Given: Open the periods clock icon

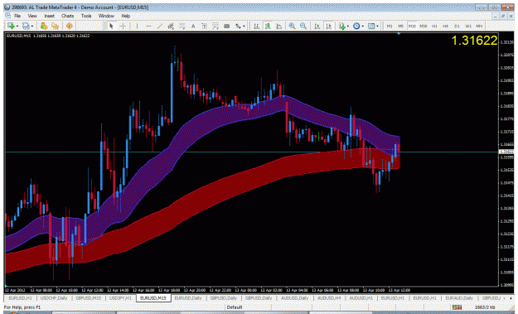Looking at the screenshot, I should coord(356,26).
